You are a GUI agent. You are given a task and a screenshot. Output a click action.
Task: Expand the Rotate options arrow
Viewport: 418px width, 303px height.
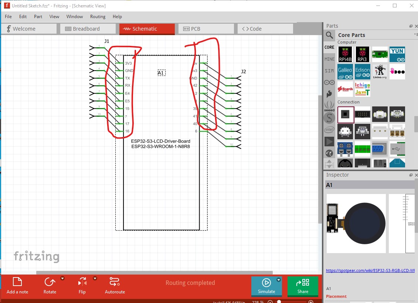(x=62, y=279)
